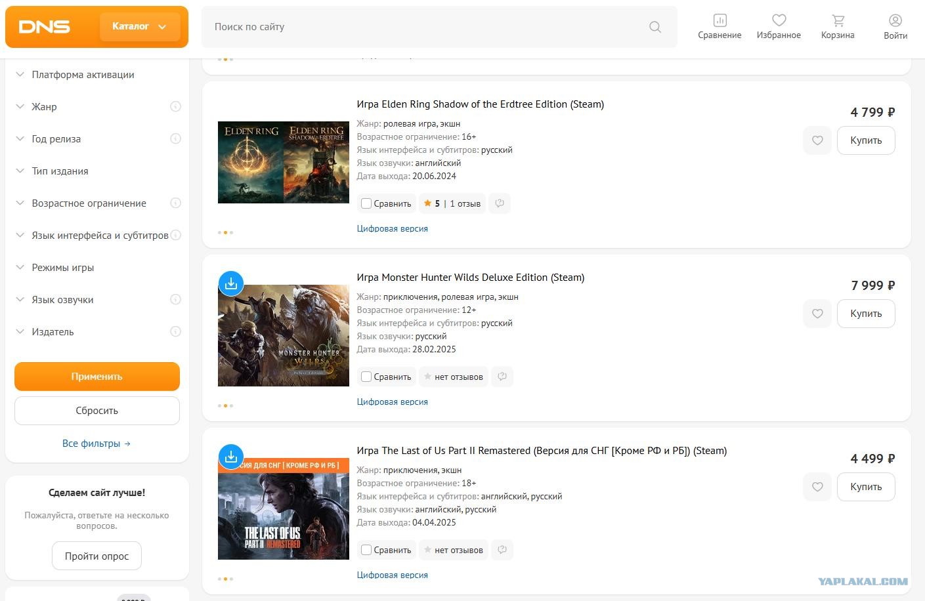The image size is (925, 601).
Task: Open Все фильтры link
Action: 97,444
